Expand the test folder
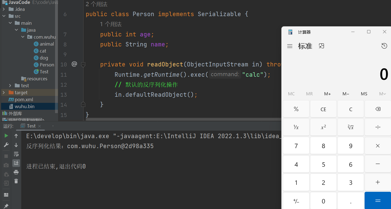The width and height of the screenshot is (391, 209). 10,86
